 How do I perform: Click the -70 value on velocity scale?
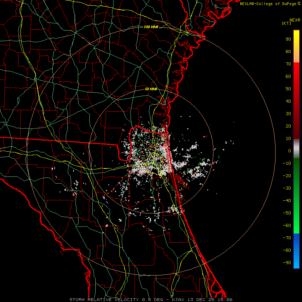click(287, 238)
